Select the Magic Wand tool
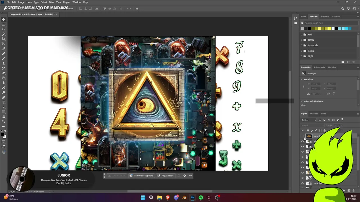 click(x=4, y=34)
